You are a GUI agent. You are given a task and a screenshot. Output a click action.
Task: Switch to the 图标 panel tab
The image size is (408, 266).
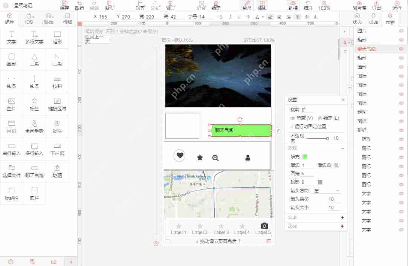tap(49, 19)
